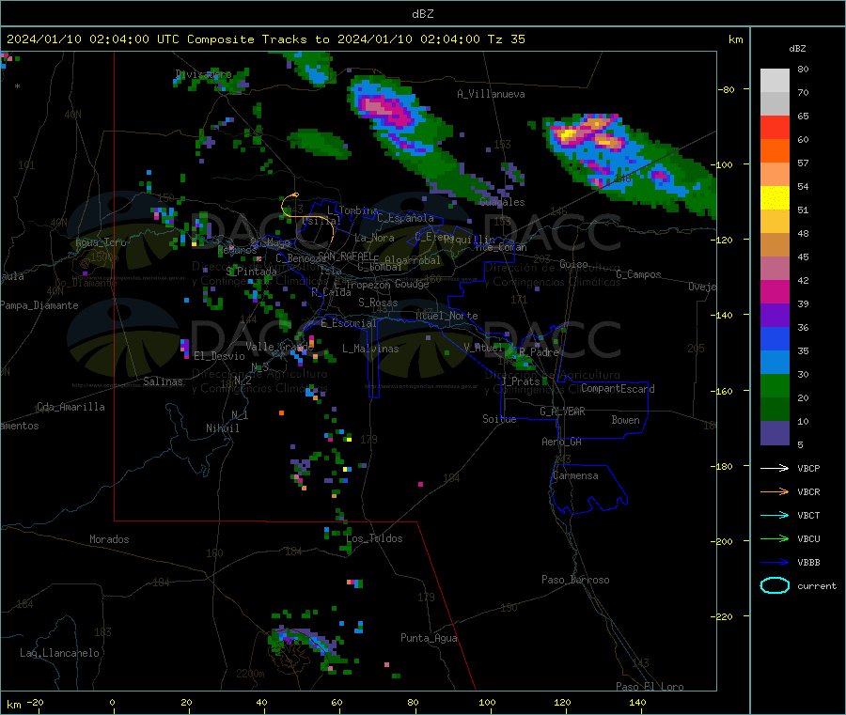The width and height of the screenshot is (846, 715).
Task: Click the Soitue map label
Action: [x=499, y=419]
